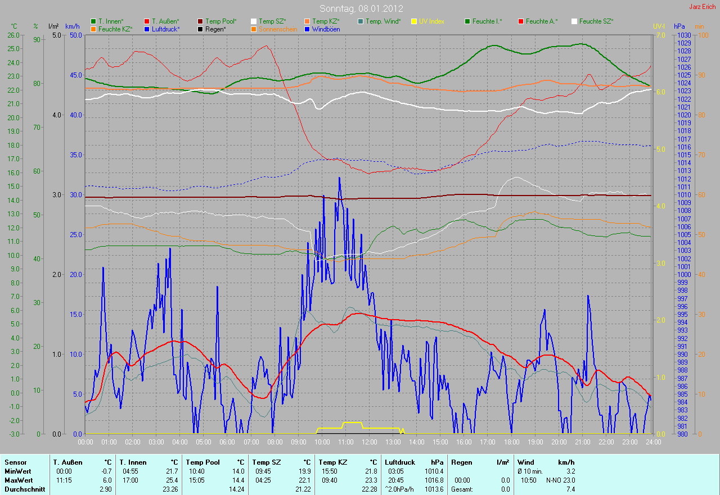Toggle the Windböen series label

point(325,29)
